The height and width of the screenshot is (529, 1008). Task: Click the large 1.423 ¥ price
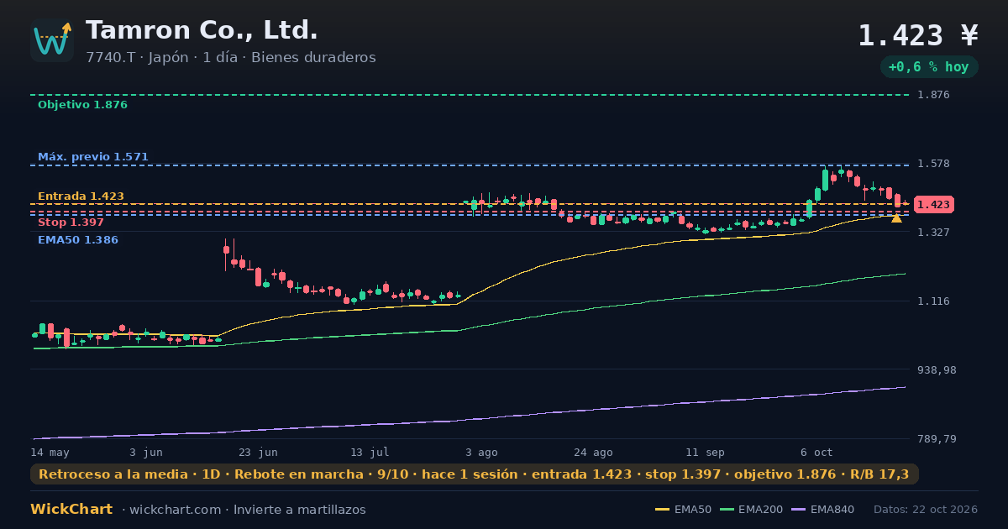[918, 35]
